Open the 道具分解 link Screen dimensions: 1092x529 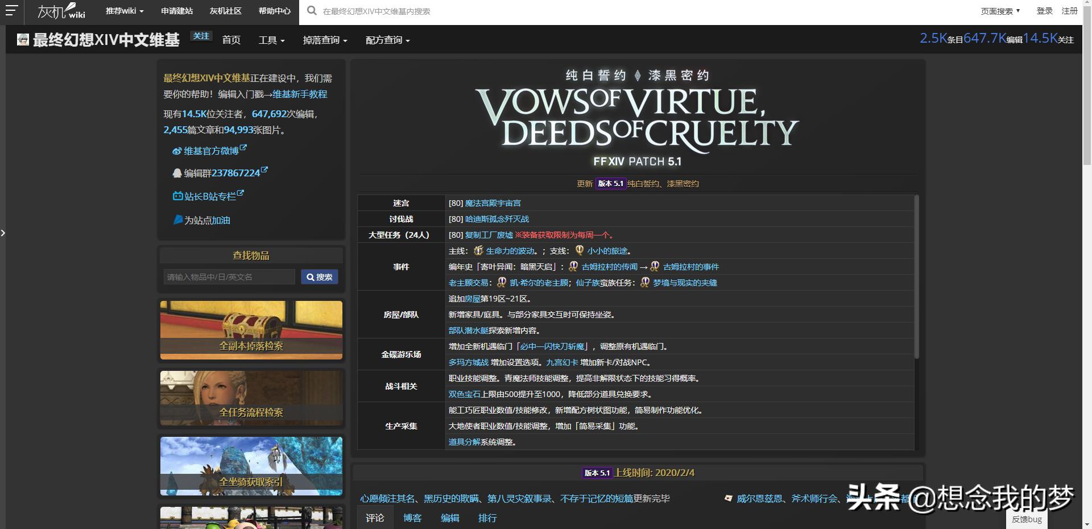464,442
